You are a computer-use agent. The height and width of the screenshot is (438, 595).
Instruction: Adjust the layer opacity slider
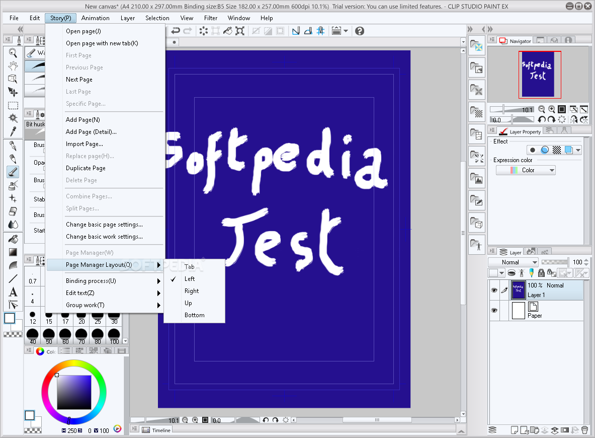(555, 262)
